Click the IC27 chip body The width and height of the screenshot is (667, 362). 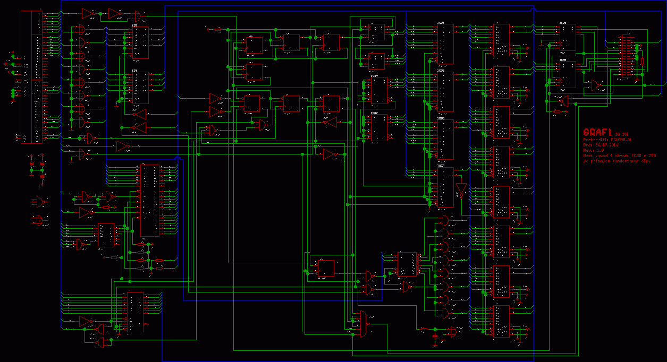pyautogui.click(x=444, y=188)
